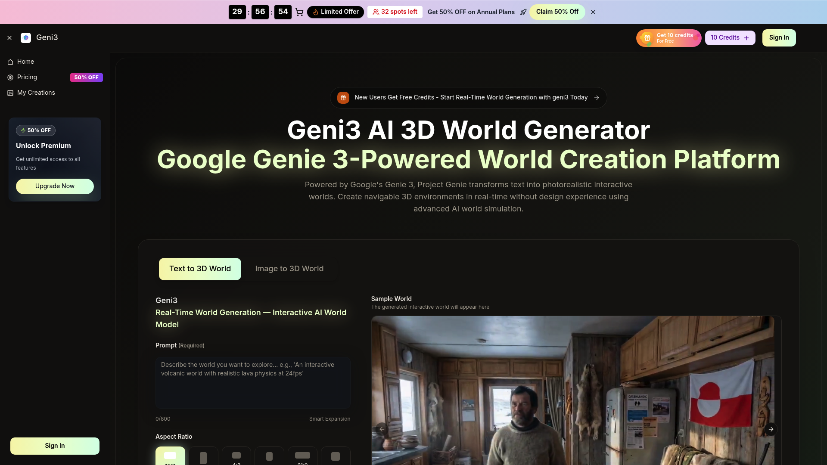The height and width of the screenshot is (465, 827).
Task: Click the Pricing icon in sidebar
Action: pyautogui.click(x=10, y=77)
